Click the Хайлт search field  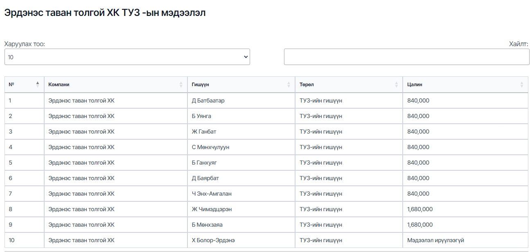pos(407,57)
